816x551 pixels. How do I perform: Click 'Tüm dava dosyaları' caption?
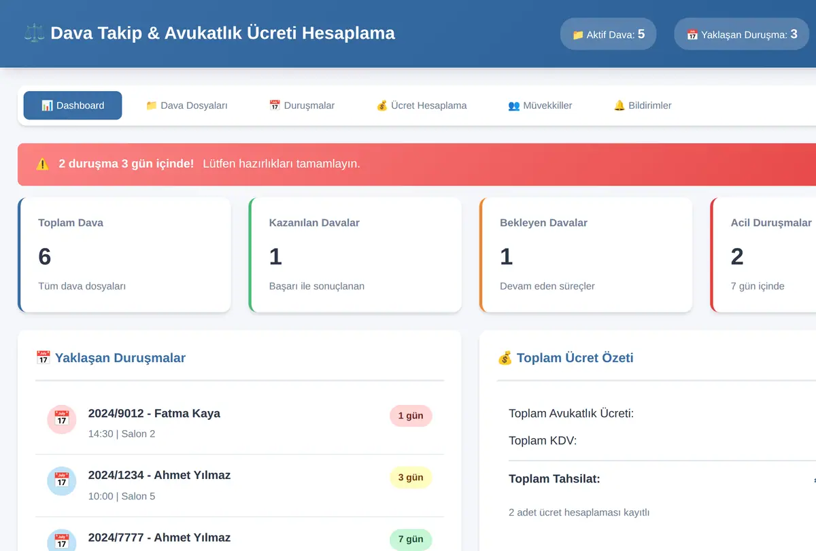[82, 286]
